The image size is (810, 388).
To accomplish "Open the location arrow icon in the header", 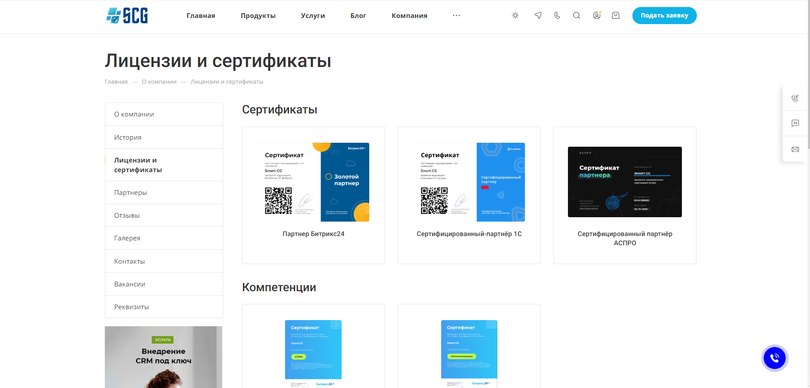I will [x=538, y=15].
